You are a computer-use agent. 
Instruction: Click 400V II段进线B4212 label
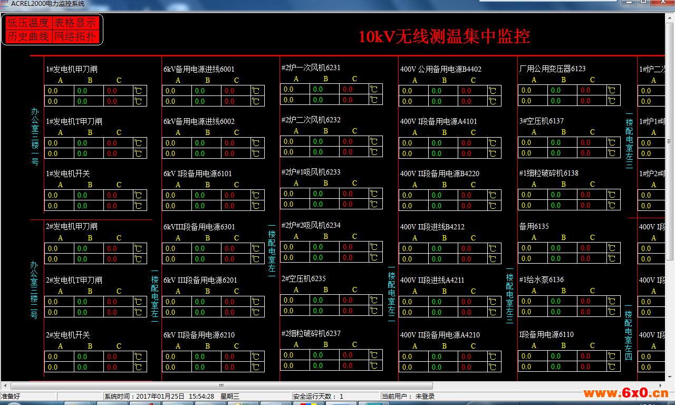click(432, 227)
